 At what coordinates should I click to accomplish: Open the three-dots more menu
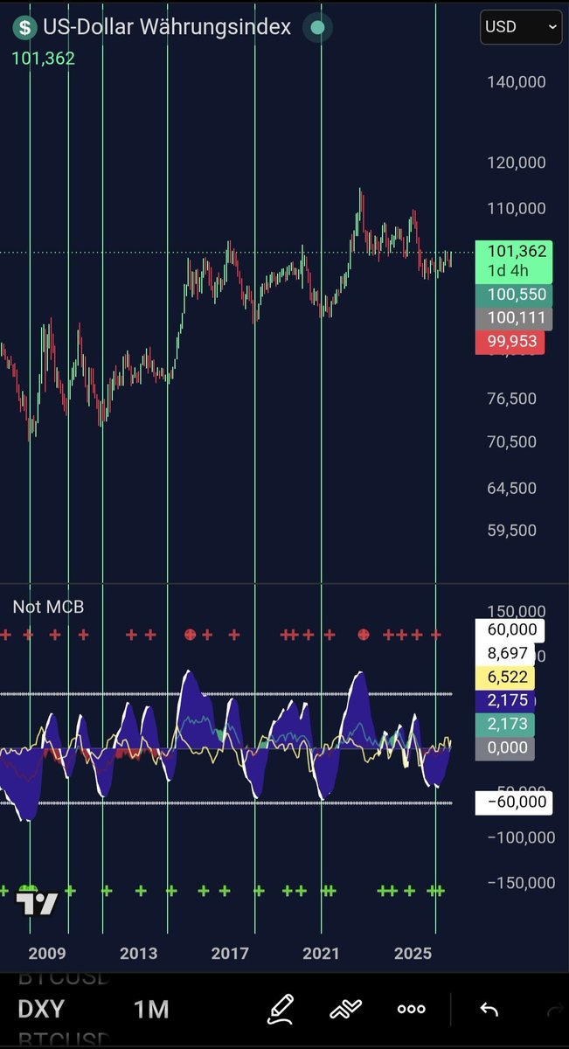411,1009
